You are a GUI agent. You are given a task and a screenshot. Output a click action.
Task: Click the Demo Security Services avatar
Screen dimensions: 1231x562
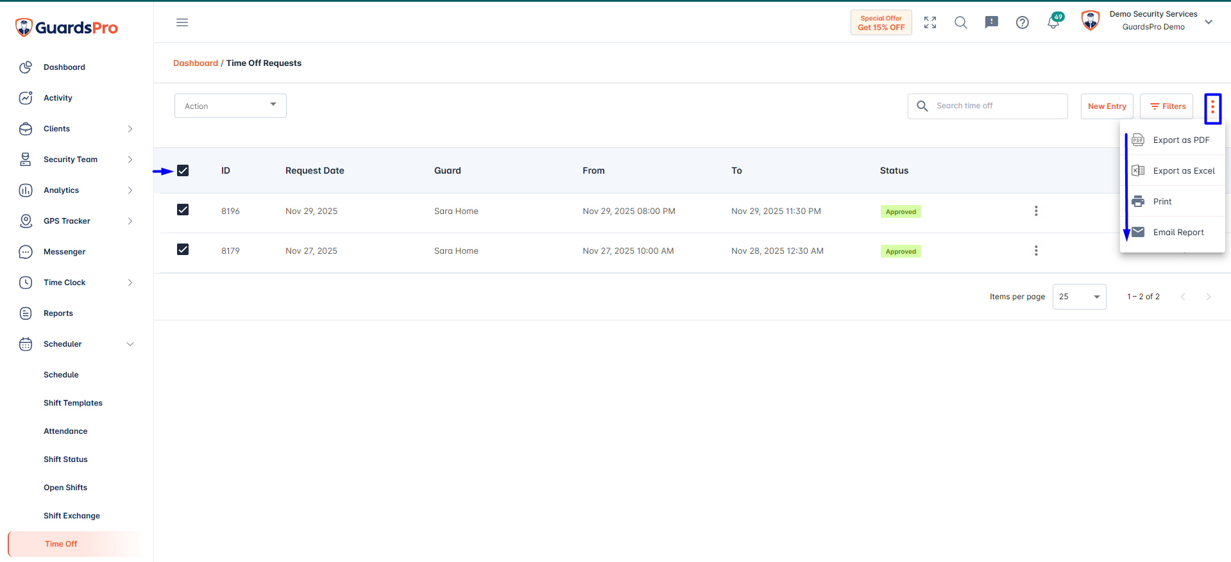point(1091,21)
